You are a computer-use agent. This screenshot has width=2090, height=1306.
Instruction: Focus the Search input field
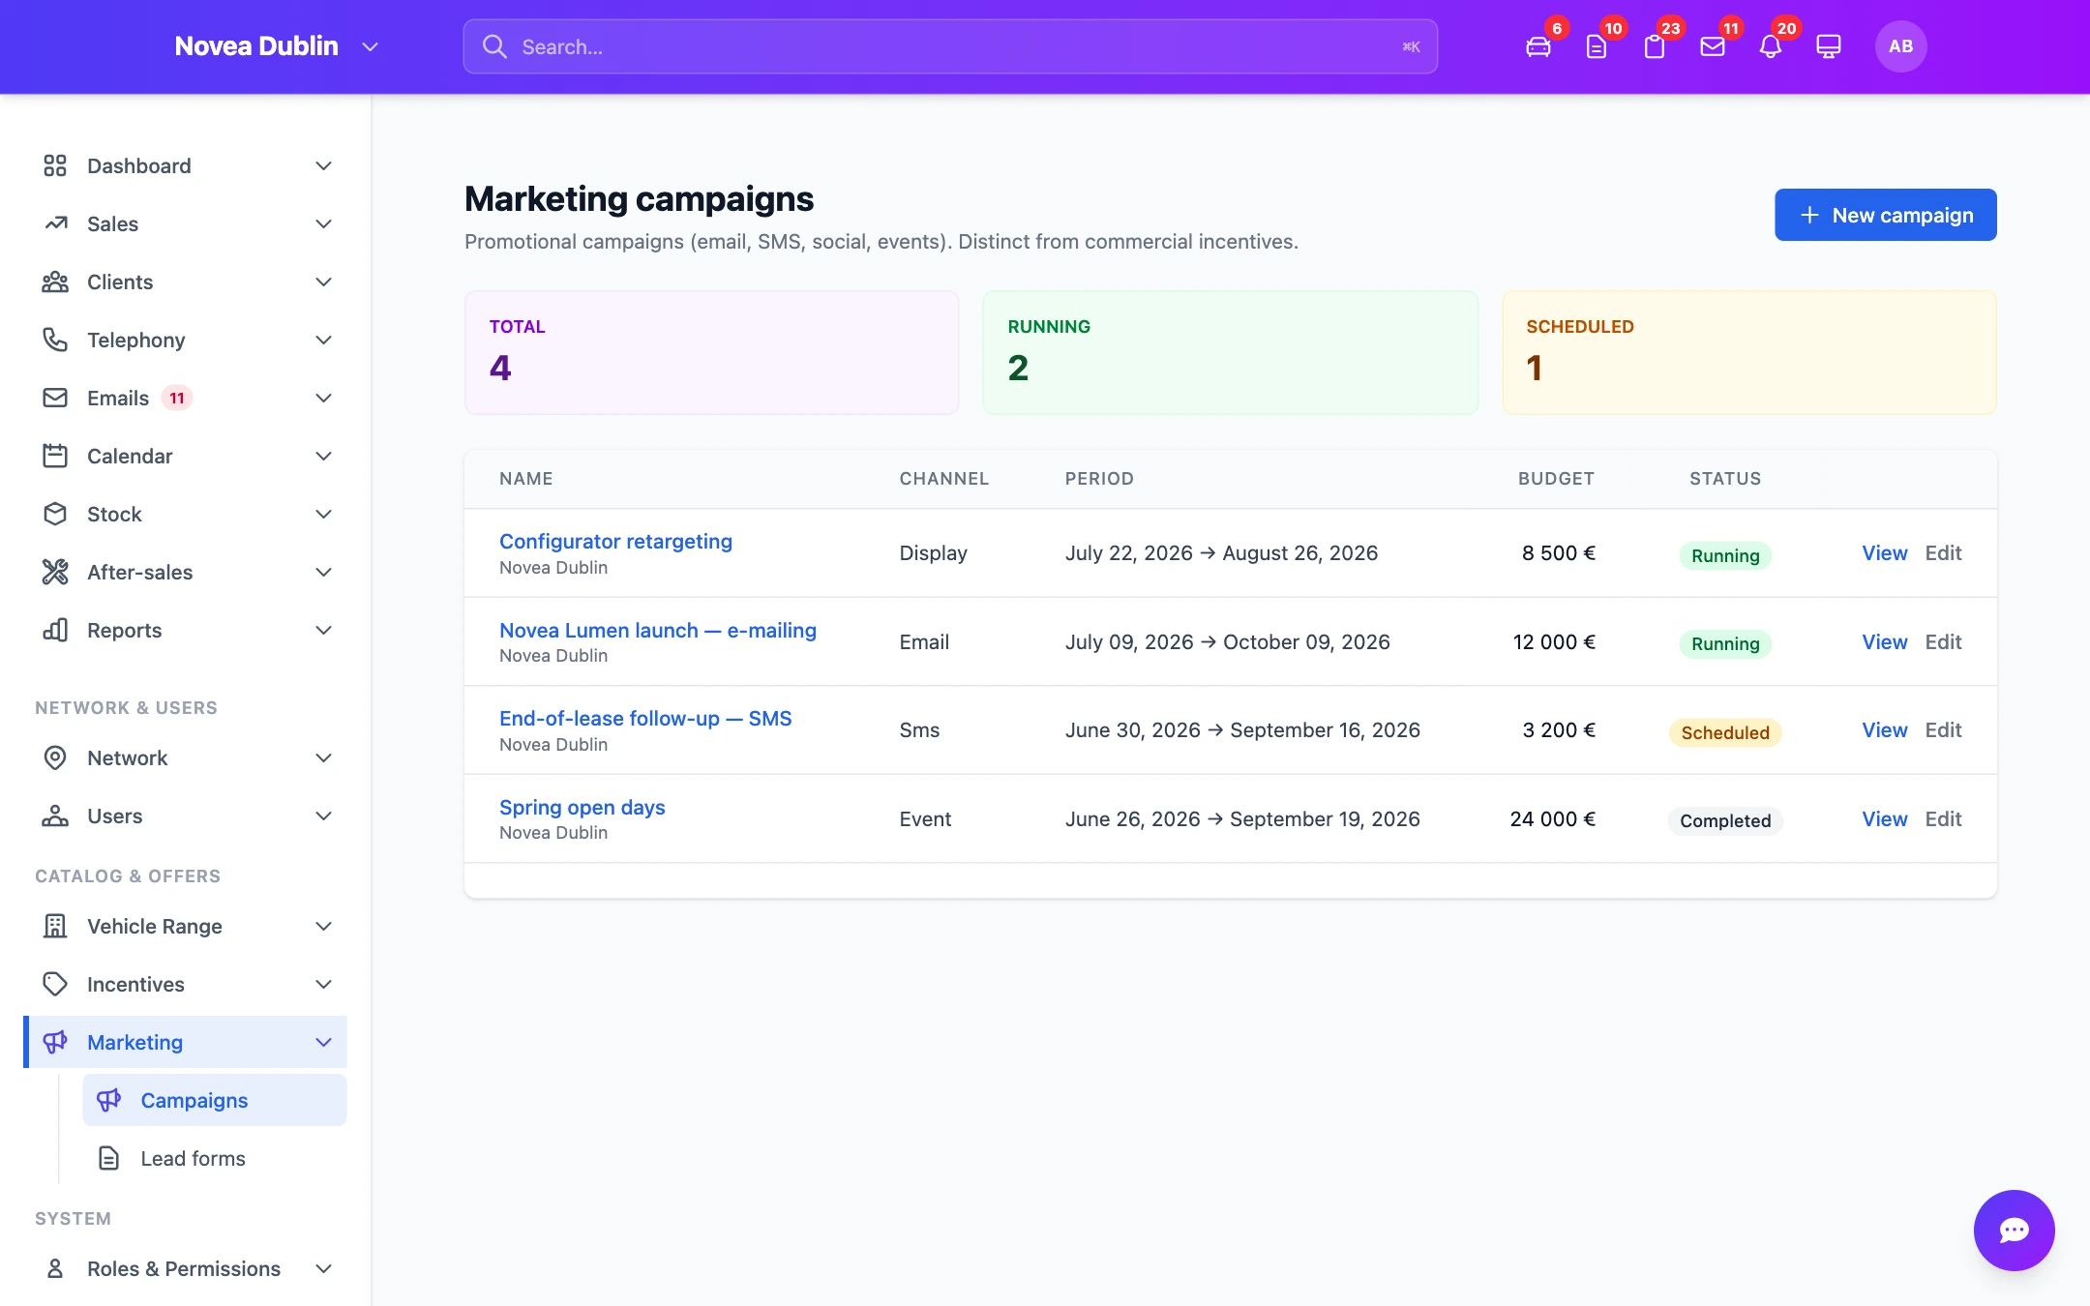[x=950, y=46]
